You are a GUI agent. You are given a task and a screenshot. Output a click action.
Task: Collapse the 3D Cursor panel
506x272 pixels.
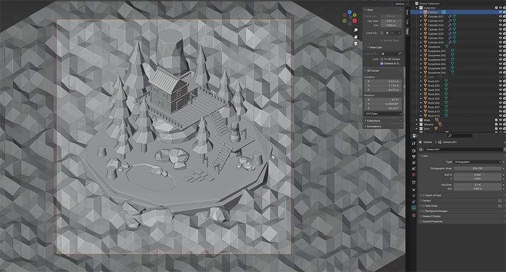point(371,70)
